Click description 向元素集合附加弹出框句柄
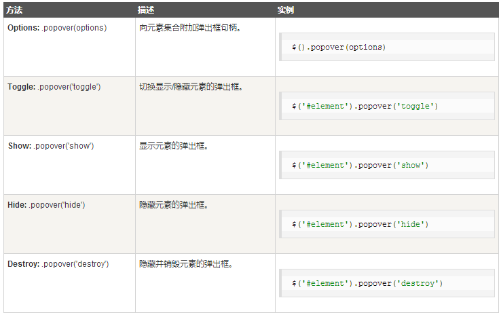 pyautogui.click(x=190, y=28)
